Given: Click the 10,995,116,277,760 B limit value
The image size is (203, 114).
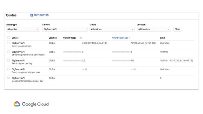Looking at the screenshot, I should 176,60.
